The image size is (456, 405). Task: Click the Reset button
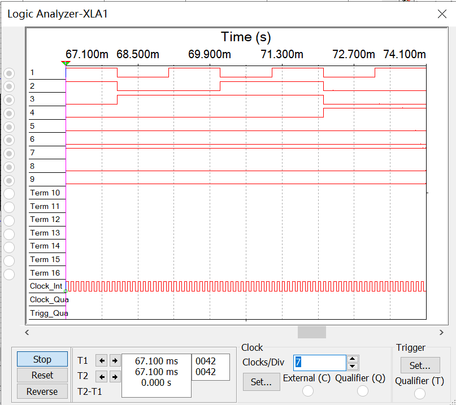click(x=42, y=375)
